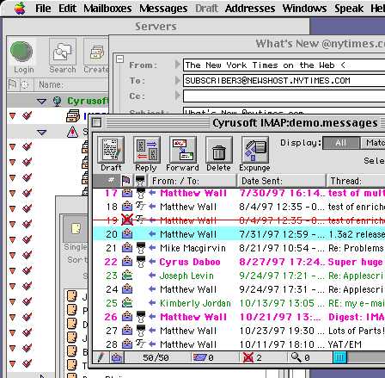385x378 pixels.
Task: Click the Reply toolbar icon
Action: [x=147, y=150]
